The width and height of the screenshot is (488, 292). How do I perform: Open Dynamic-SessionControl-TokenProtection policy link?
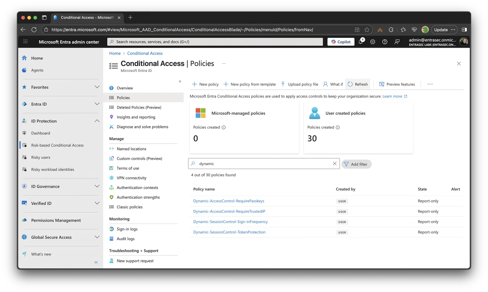click(229, 232)
